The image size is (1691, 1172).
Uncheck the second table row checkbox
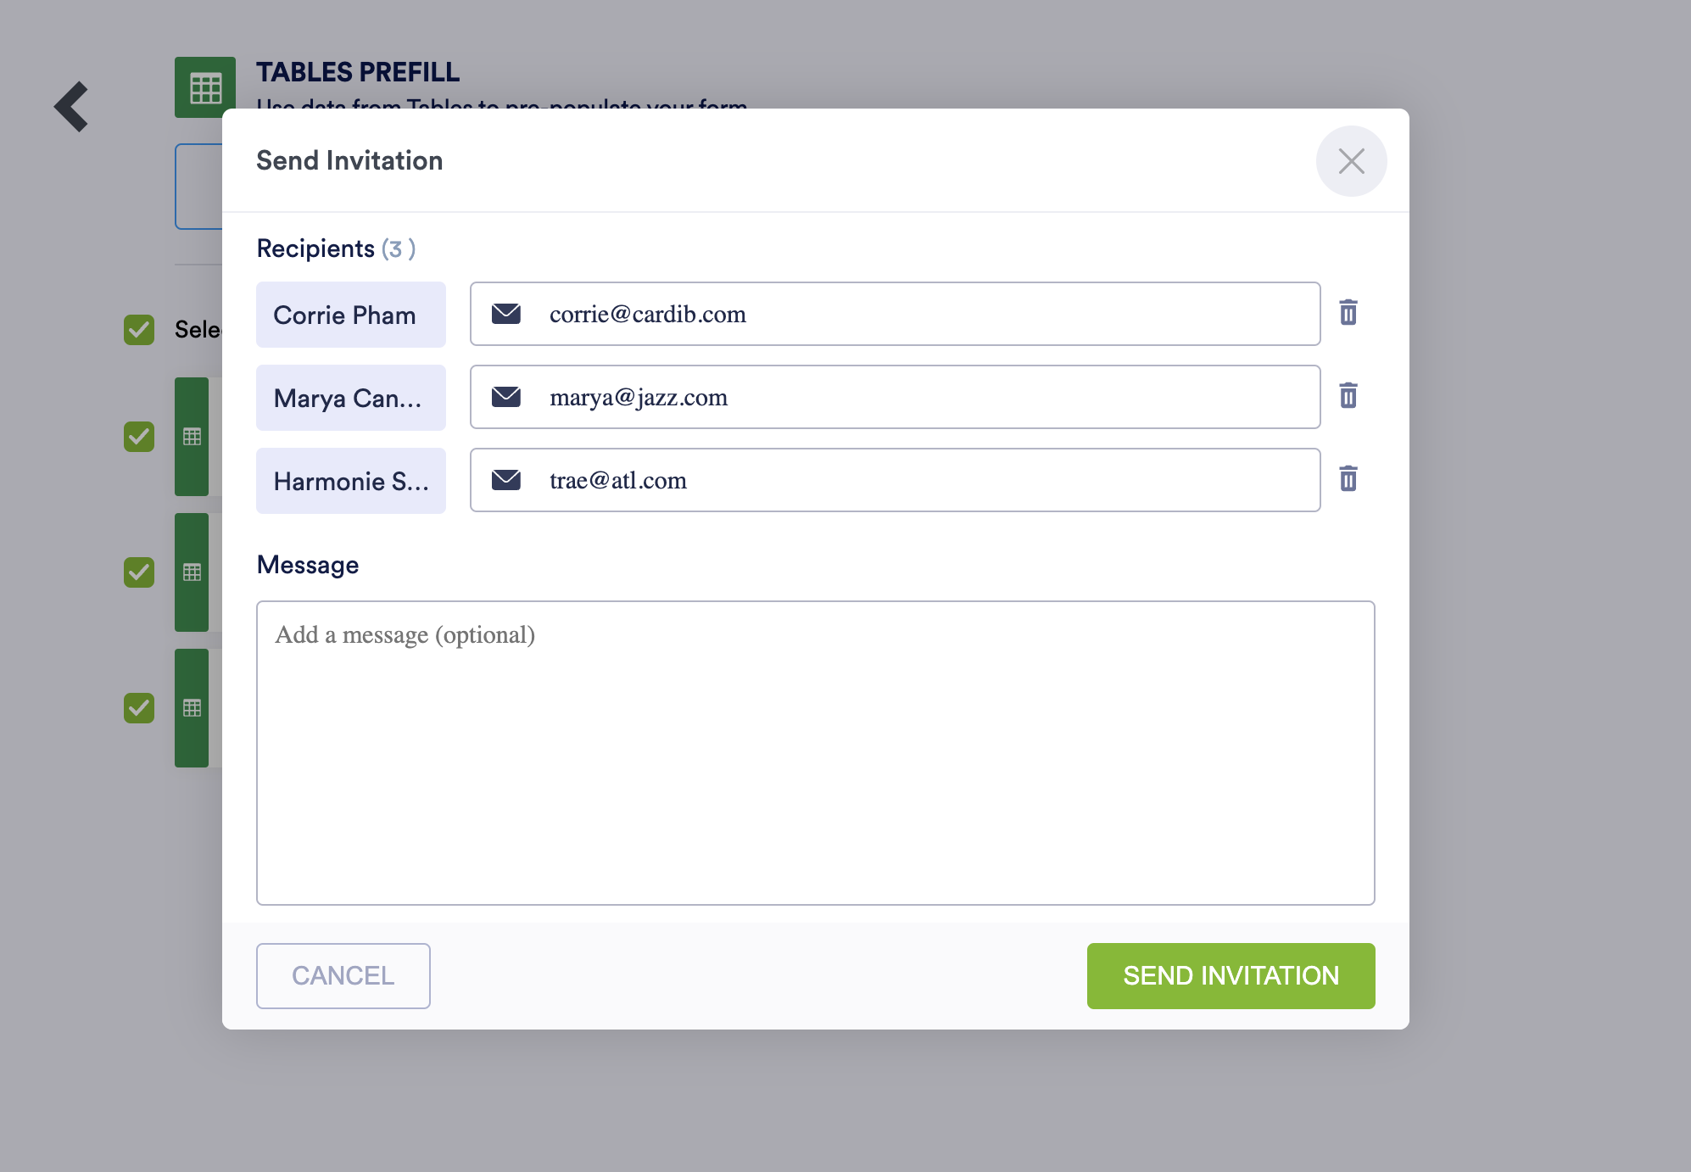[139, 572]
